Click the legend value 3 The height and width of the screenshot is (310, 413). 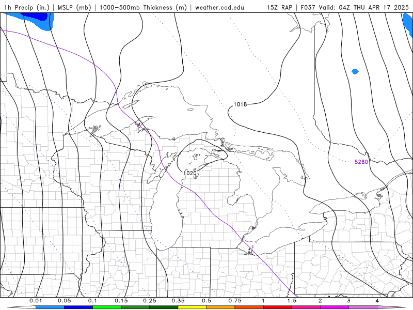pyautogui.click(x=349, y=301)
